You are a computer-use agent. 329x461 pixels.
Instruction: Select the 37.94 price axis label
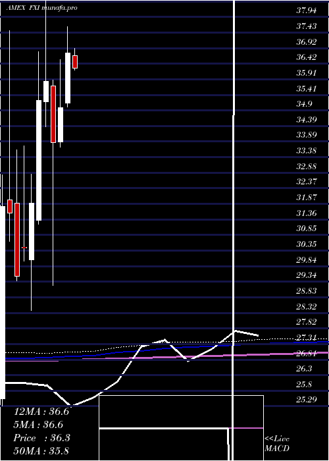pos(307,11)
